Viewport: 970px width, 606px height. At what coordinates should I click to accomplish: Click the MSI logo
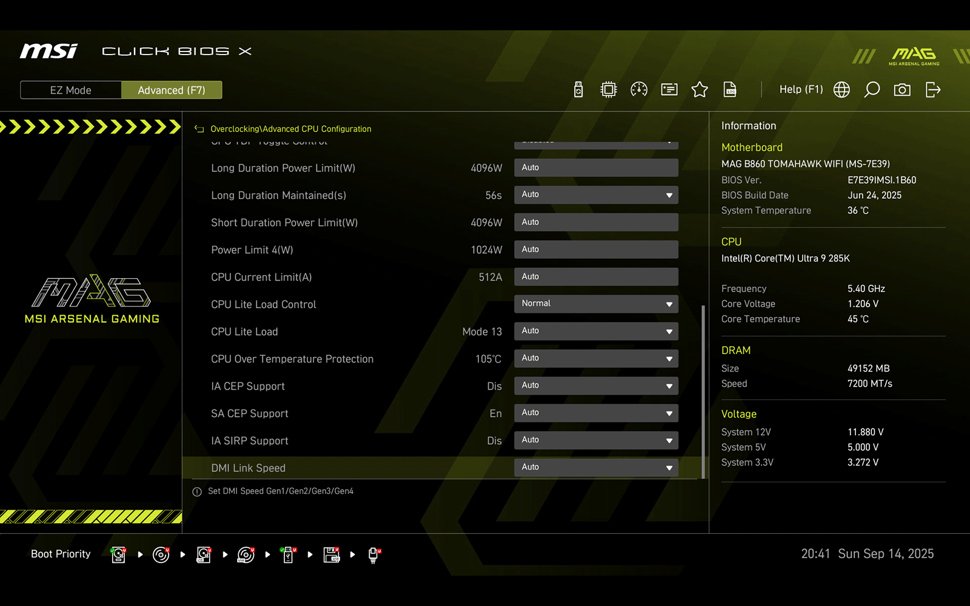48,51
